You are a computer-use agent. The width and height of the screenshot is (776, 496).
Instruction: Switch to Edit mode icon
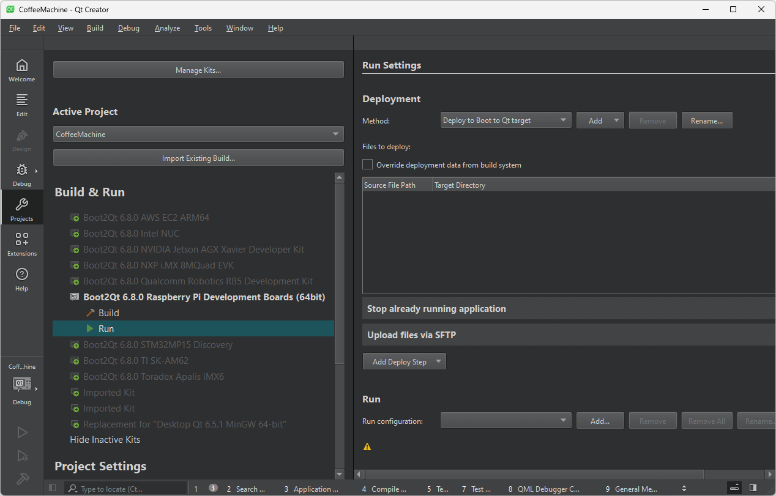tap(21, 105)
